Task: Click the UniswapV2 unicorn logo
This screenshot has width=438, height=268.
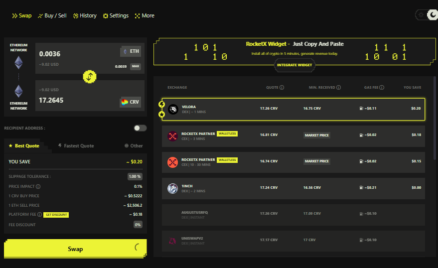Action: [172, 241]
